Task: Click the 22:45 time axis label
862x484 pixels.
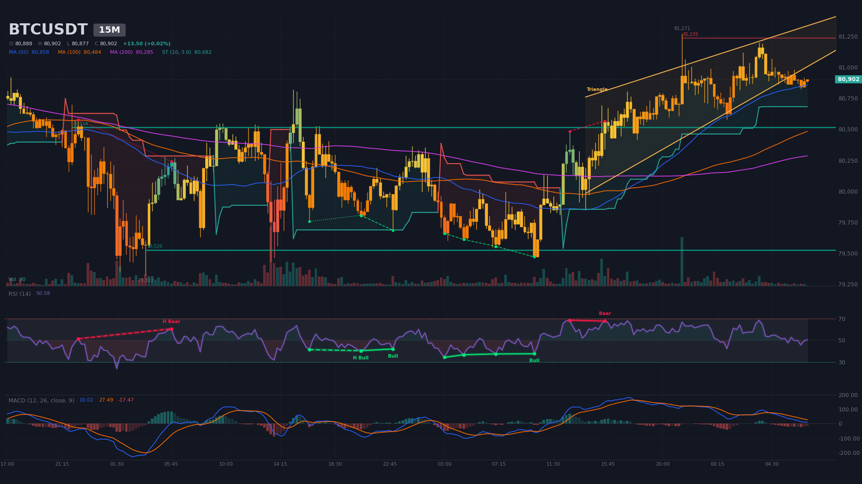Action: coord(390,464)
